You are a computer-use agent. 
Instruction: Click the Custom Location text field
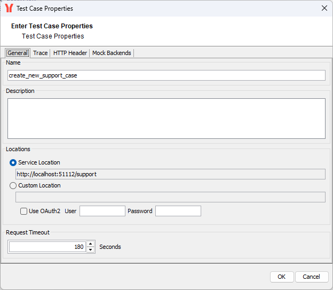171,197
